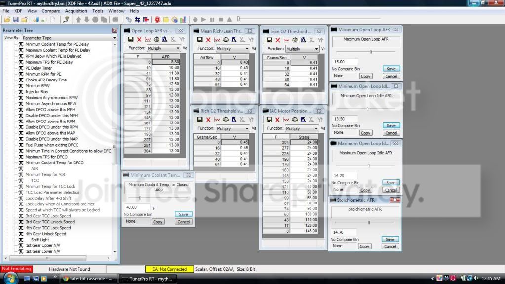Open Function dropdown in Open Loop AFR window

coord(163,48)
